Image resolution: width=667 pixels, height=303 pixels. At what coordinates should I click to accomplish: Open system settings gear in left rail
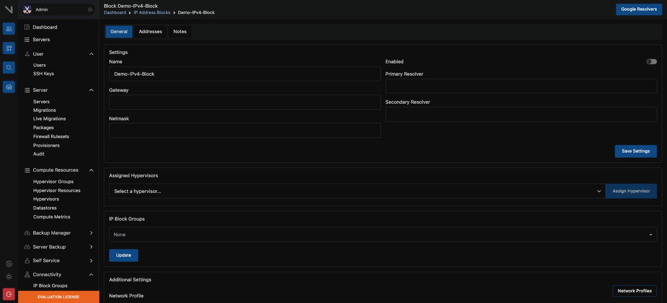click(x=9, y=264)
